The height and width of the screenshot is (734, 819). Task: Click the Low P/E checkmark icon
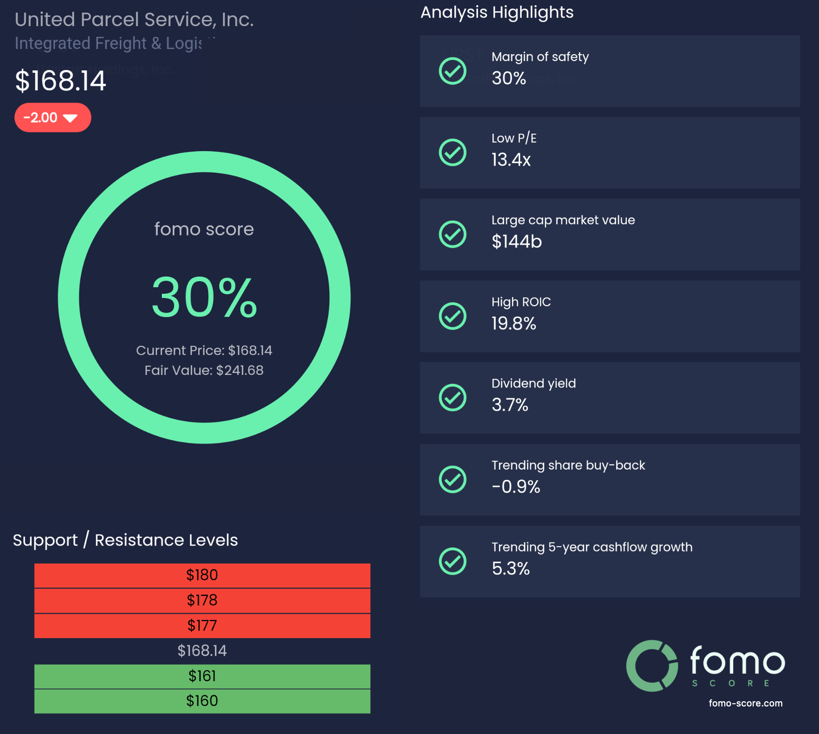[452, 152]
